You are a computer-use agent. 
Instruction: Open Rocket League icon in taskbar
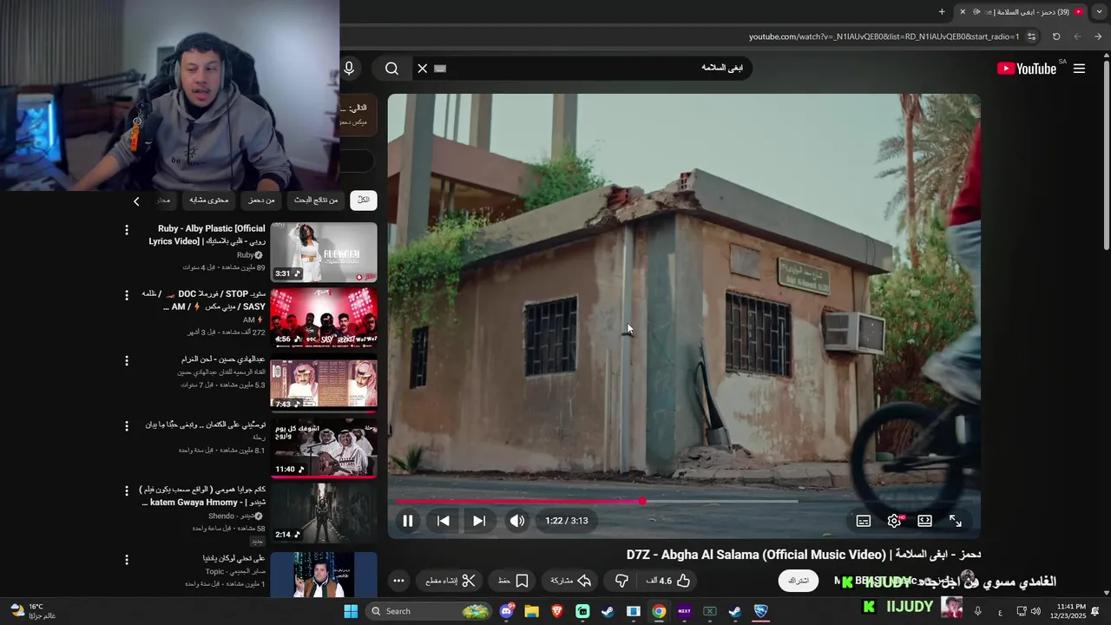(x=760, y=611)
